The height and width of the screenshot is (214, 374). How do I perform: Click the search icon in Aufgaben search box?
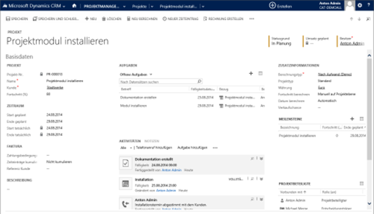click(x=199, y=82)
